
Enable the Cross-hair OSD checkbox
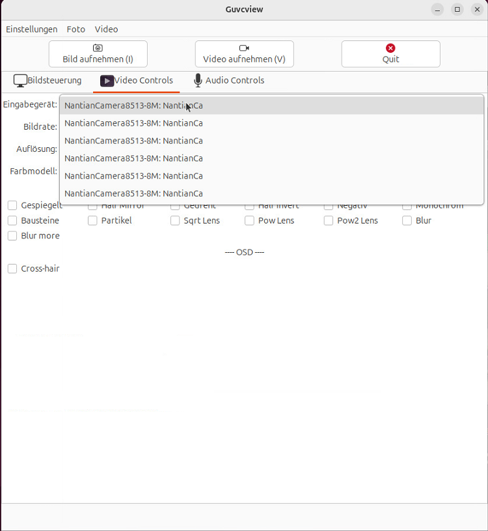tap(12, 268)
